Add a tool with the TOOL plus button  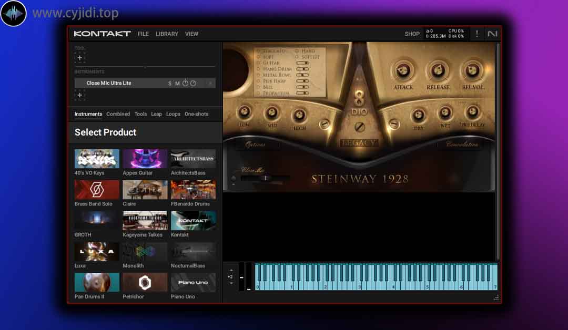point(80,57)
